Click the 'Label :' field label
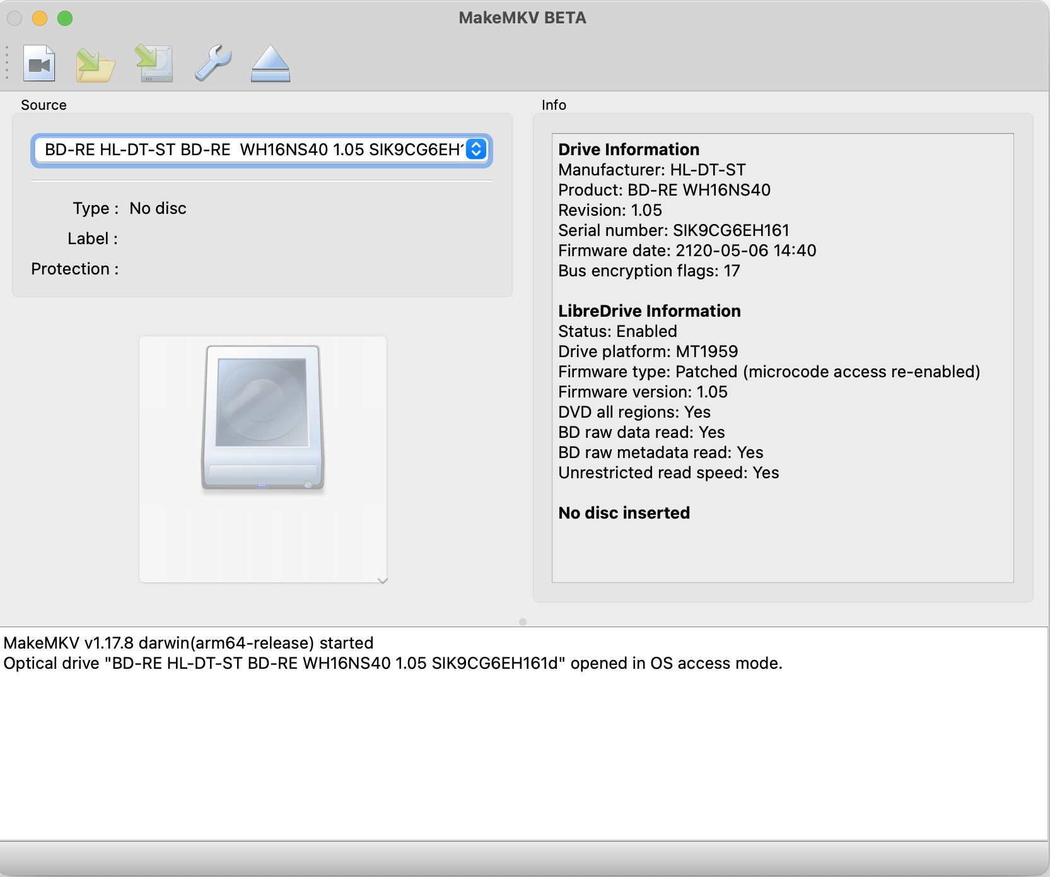Viewport: 1050px width, 877px height. (93, 238)
